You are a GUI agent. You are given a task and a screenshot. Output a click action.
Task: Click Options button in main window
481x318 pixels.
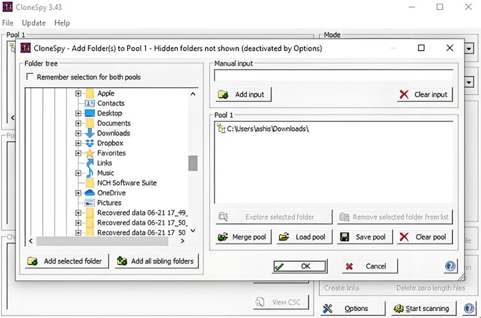click(352, 308)
